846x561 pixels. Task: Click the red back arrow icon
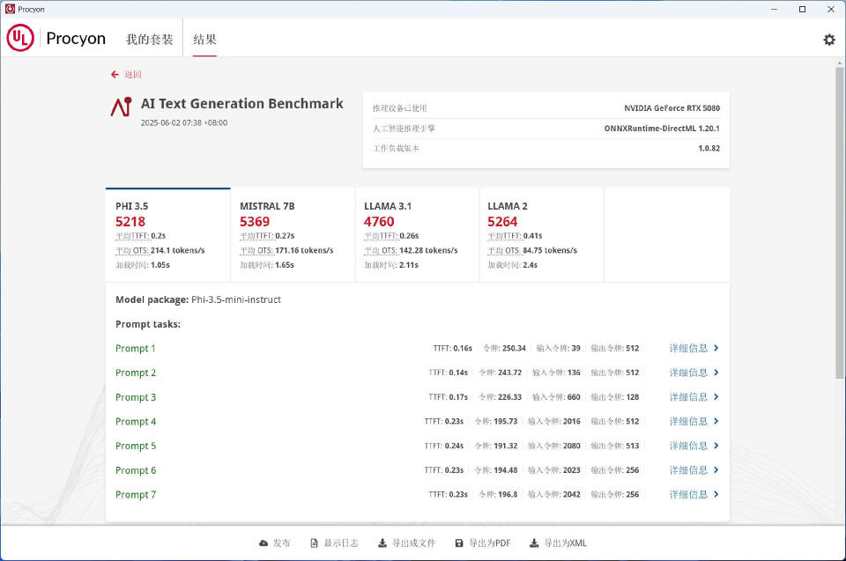coord(115,75)
